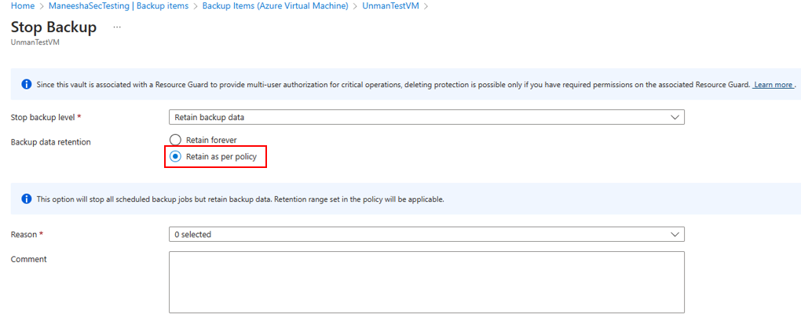Click the Comment field label
Screen dimensions: 801x325
click(x=29, y=259)
